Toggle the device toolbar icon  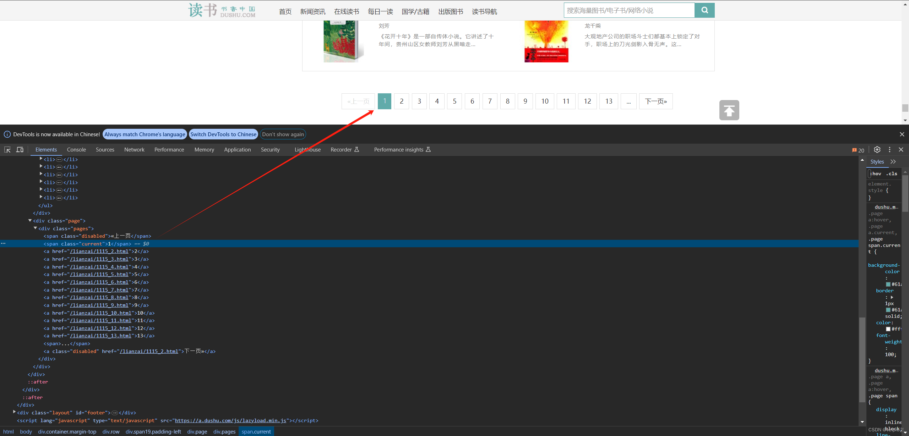click(20, 150)
